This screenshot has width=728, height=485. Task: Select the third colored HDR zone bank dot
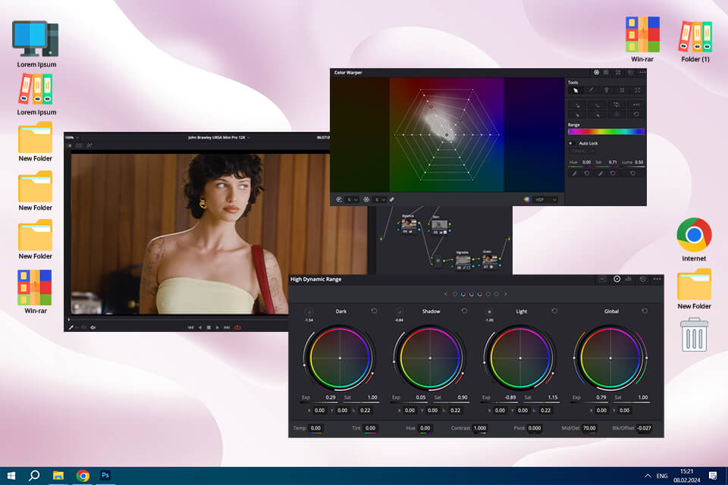pos(479,294)
